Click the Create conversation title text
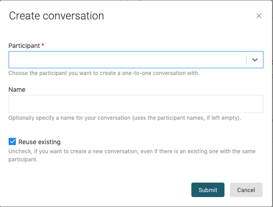This screenshot has width=273, height=207. [56, 16]
